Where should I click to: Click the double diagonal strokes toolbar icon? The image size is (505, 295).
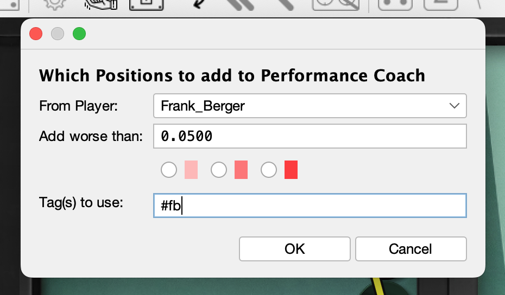pos(242,5)
